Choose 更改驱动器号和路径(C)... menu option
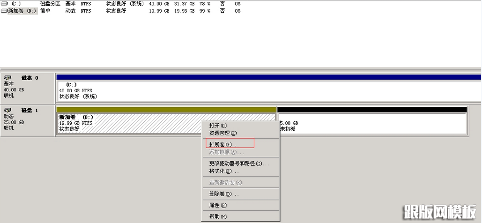Image resolution: width=482 pixels, height=223 pixels. coord(239,164)
